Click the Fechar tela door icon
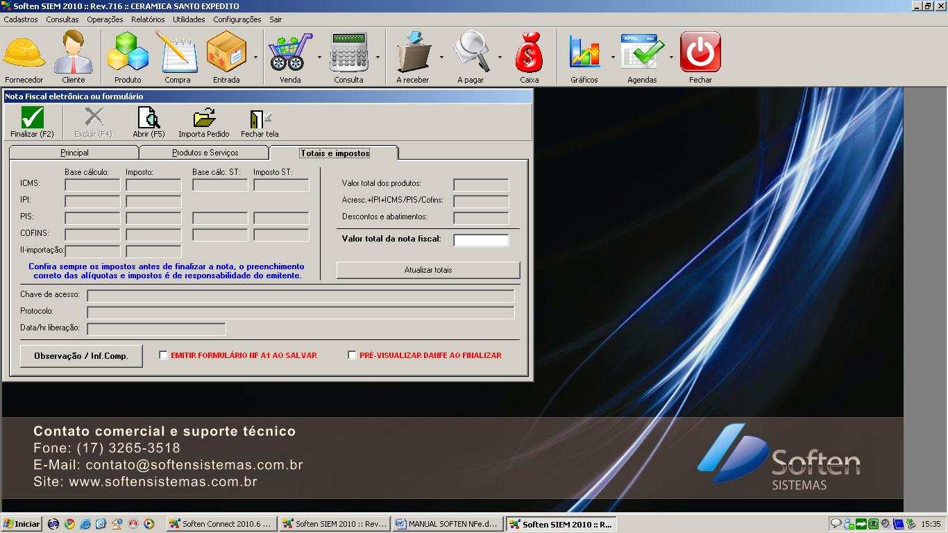The image size is (948, 533). [x=260, y=119]
